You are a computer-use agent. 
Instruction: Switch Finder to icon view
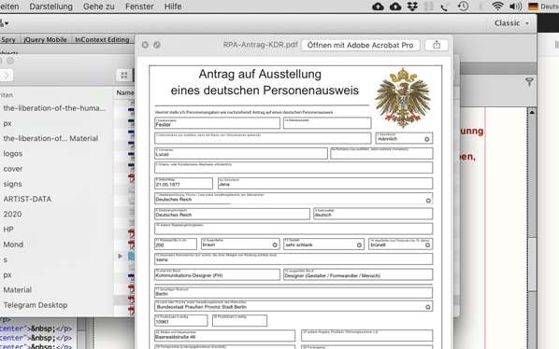click(x=124, y=75)
